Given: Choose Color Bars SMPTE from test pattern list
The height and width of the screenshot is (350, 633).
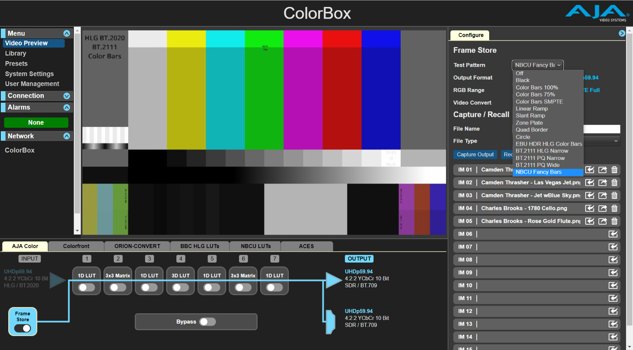Looking at the screenshot, I should [539, 101].
